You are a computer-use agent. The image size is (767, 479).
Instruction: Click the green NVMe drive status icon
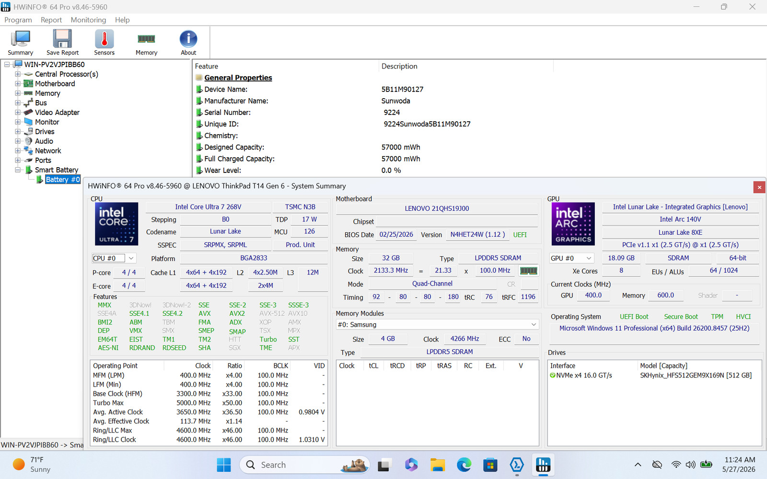pyautogui.click(x=553, y=376)
